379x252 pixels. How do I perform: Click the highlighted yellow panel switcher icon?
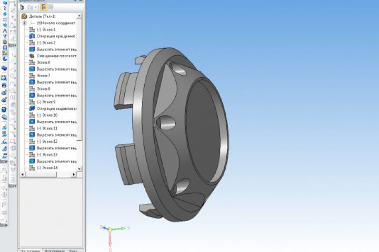[x=4, y=53]
